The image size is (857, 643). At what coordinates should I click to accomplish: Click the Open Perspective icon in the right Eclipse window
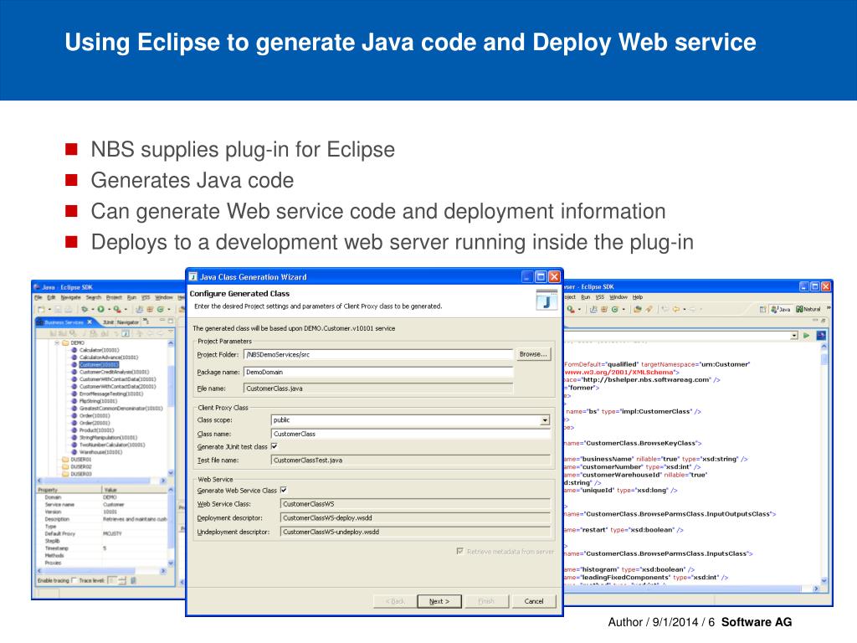point(763,309)
